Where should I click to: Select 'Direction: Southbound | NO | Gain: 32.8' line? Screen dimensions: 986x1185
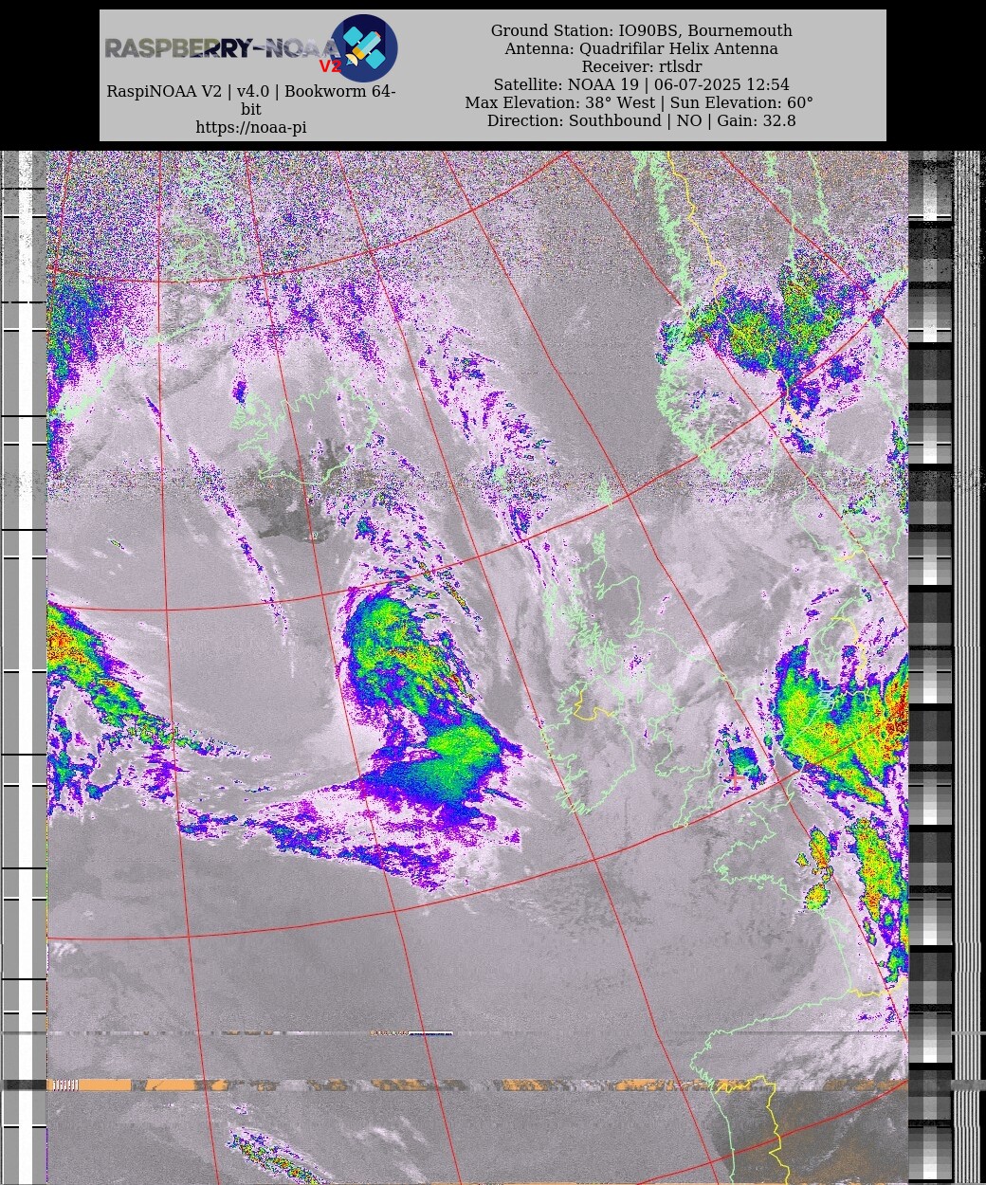click(x=642, y=121)
